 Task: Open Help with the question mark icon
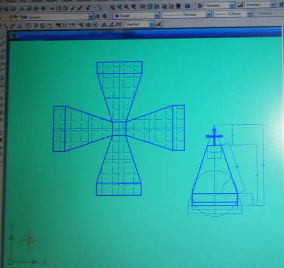click(187, 6)
